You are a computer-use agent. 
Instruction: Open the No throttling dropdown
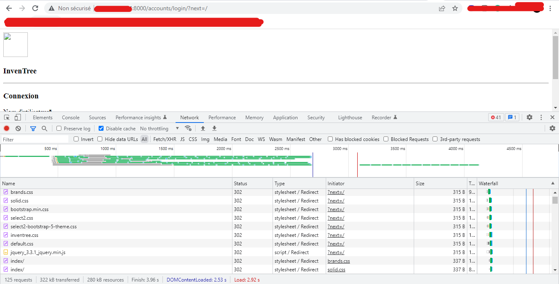click(162, 128)
